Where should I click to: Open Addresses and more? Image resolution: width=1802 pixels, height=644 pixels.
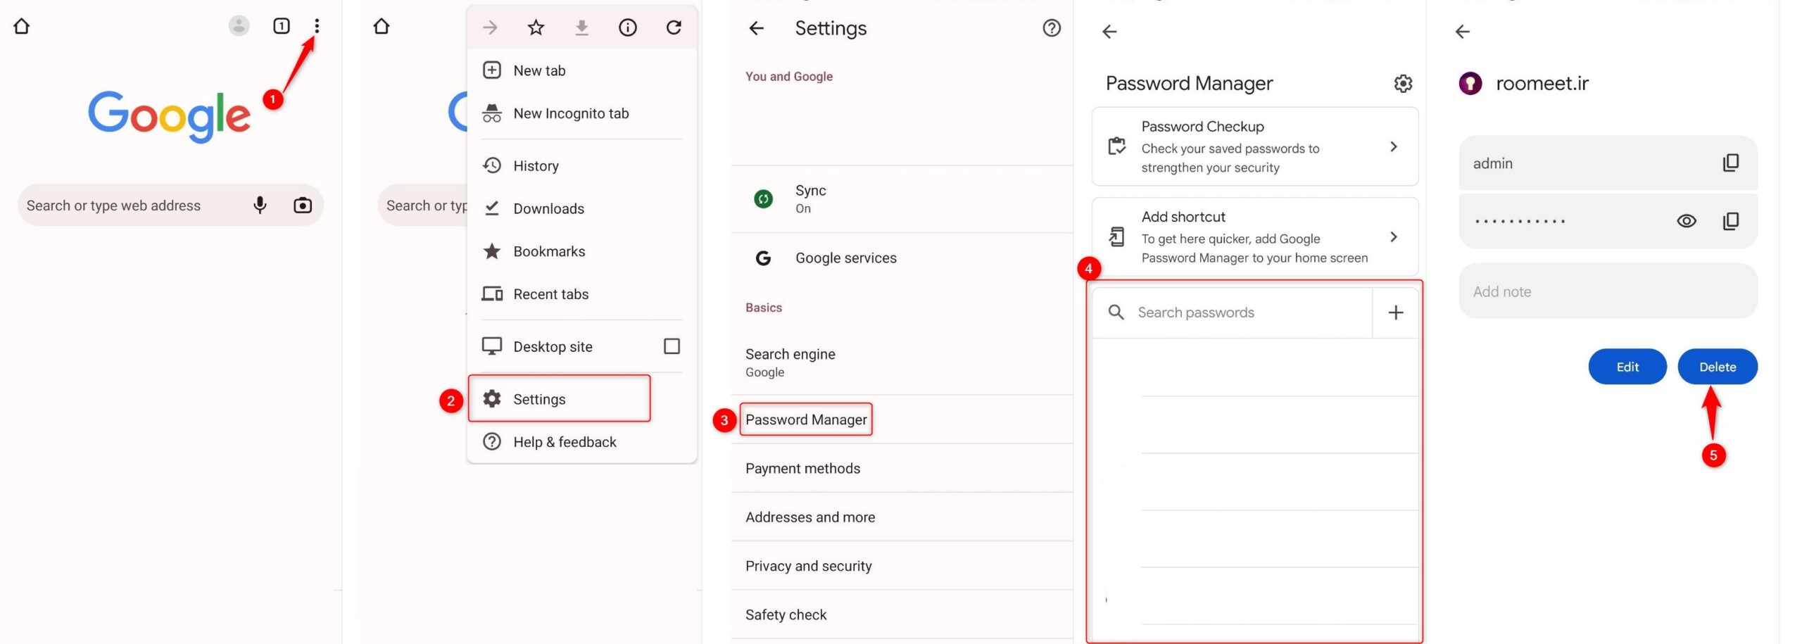902,517
